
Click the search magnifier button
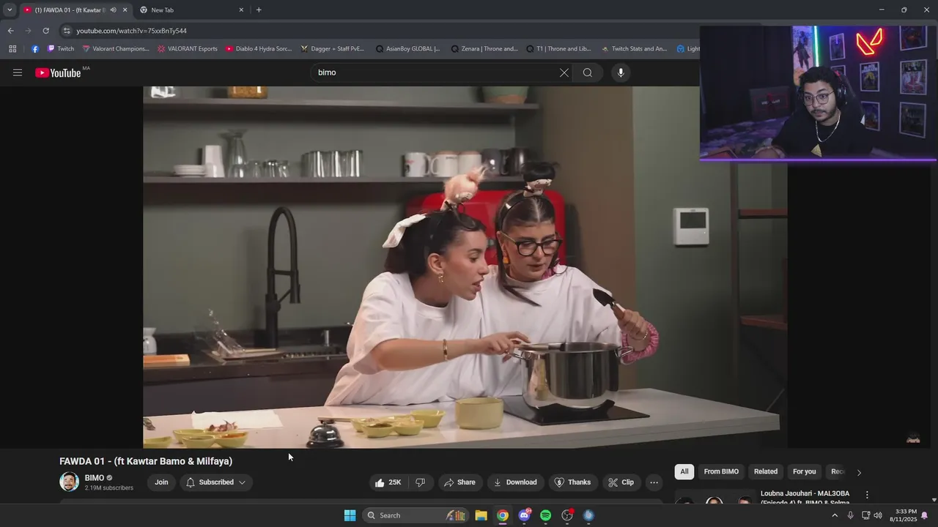pyautogui.click(x=588, y=72)
